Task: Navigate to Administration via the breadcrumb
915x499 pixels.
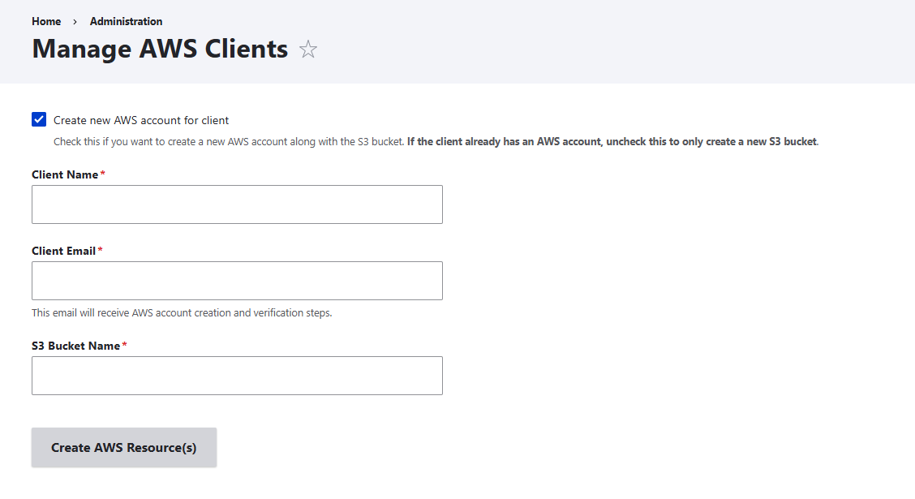Action: pos(126,21)
